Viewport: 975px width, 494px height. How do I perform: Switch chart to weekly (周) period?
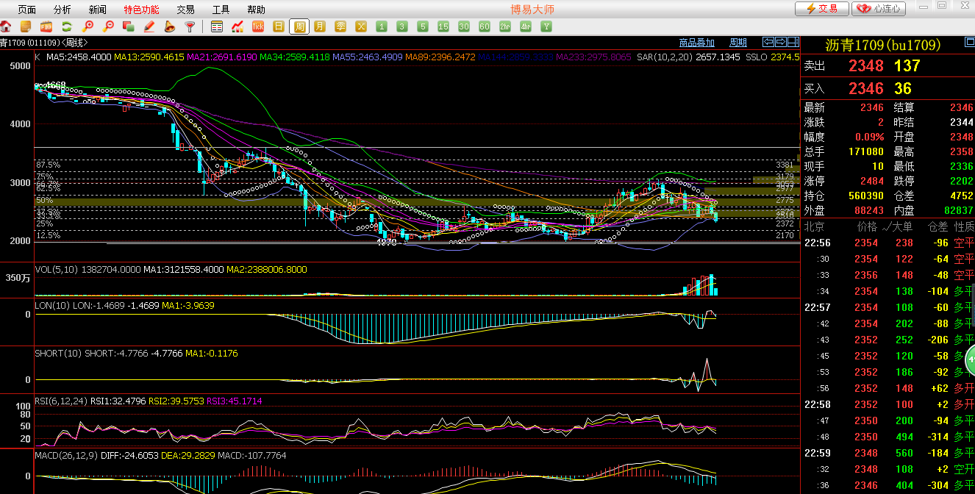299,26
